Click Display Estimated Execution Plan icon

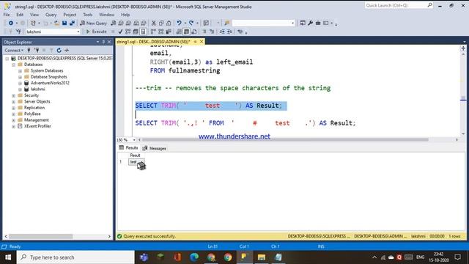click(x=128, y=32)
